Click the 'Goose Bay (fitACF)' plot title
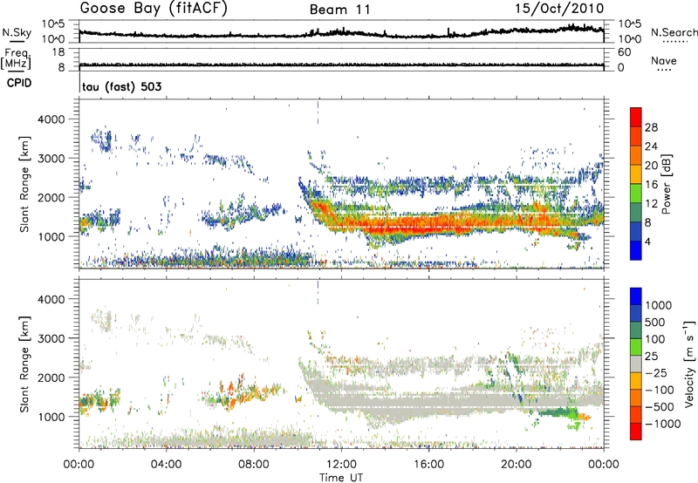 click(x=154, y=9)
